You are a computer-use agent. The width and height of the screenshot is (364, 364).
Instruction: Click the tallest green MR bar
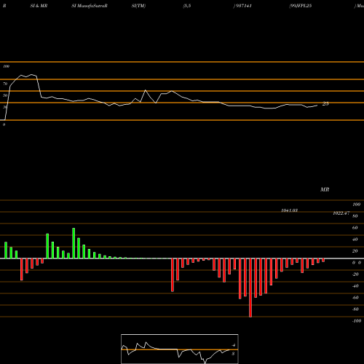point(74,243)
